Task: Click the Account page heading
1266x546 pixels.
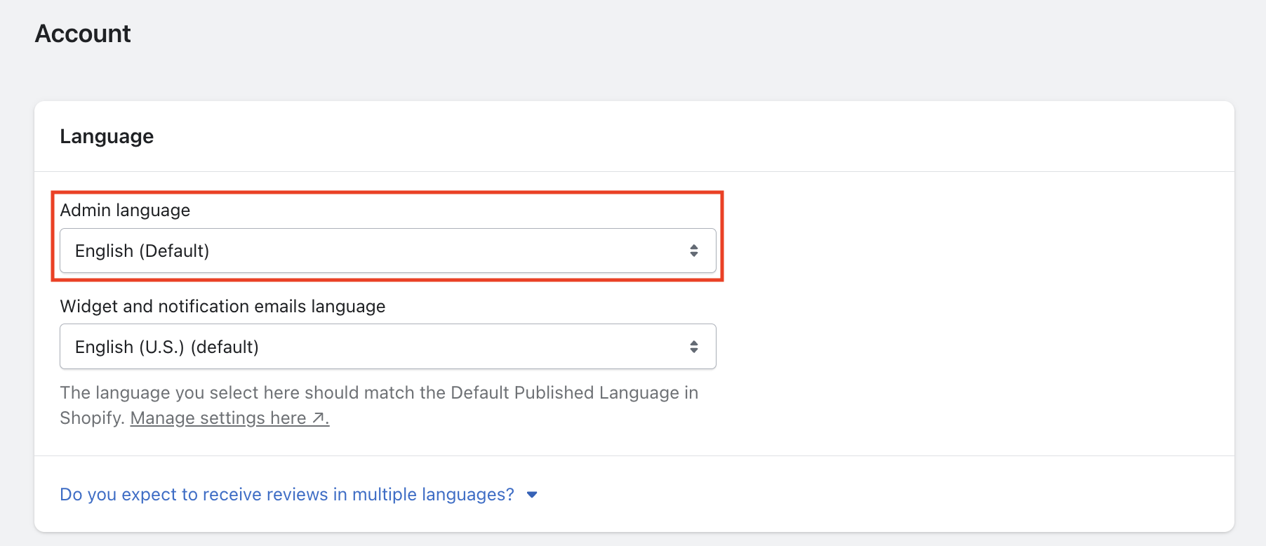Action: 83,34
